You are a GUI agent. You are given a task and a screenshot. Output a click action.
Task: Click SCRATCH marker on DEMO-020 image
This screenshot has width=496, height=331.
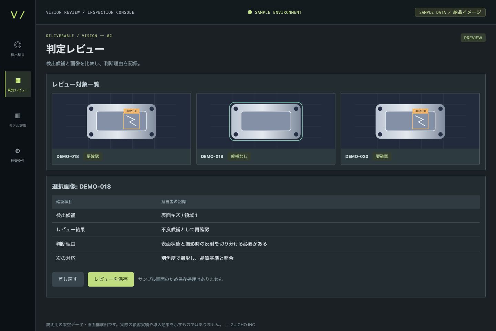(420, 111)
